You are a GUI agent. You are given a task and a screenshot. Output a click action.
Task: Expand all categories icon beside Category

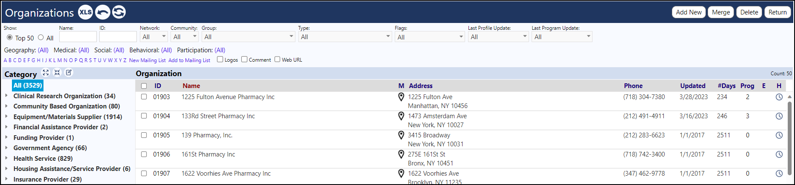(x=46, y=73)
